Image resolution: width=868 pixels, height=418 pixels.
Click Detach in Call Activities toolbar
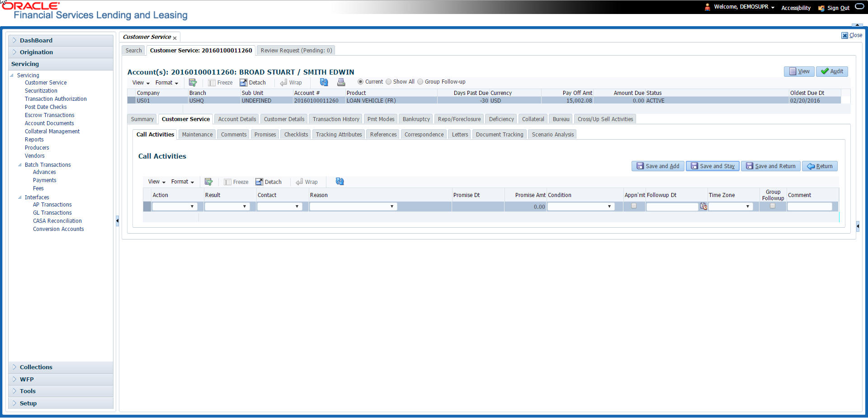(269, 182)
